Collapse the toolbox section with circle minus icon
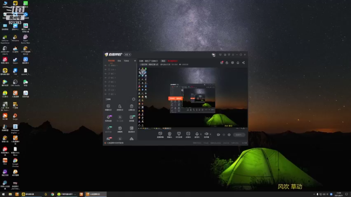 pos(134,99)
